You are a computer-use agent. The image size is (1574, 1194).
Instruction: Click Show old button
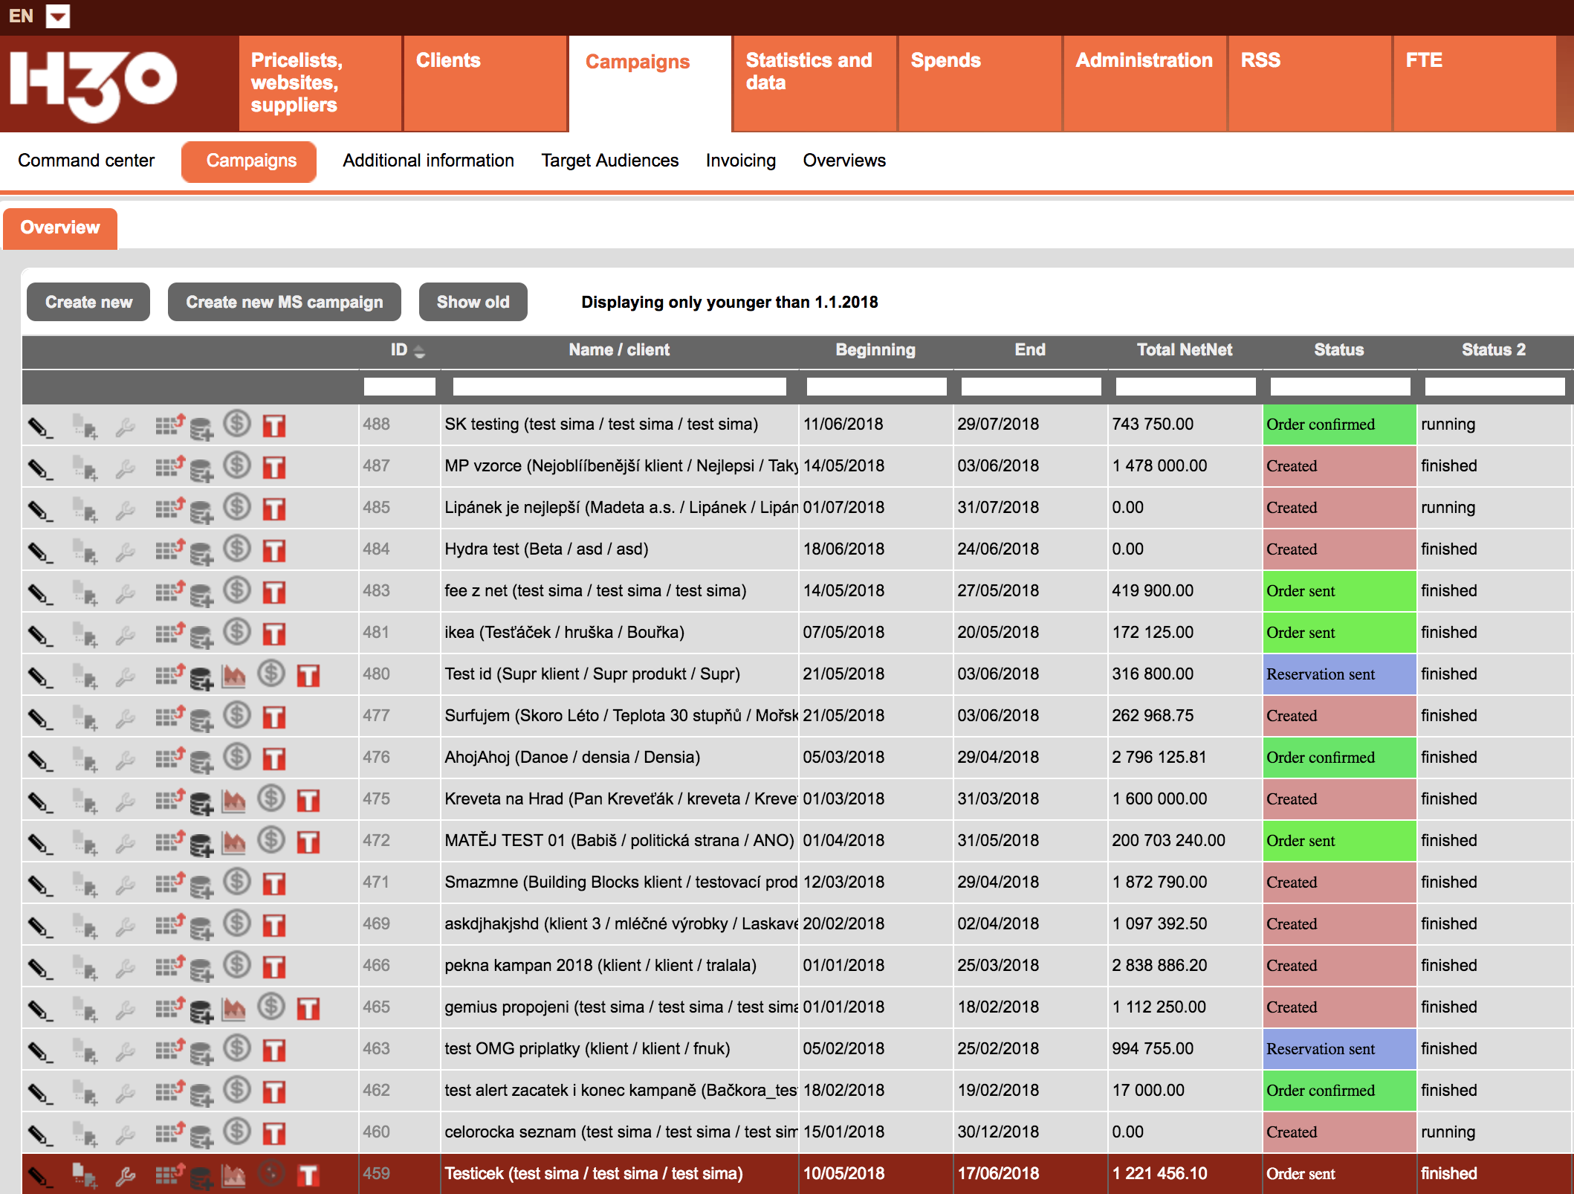[473, 302]
